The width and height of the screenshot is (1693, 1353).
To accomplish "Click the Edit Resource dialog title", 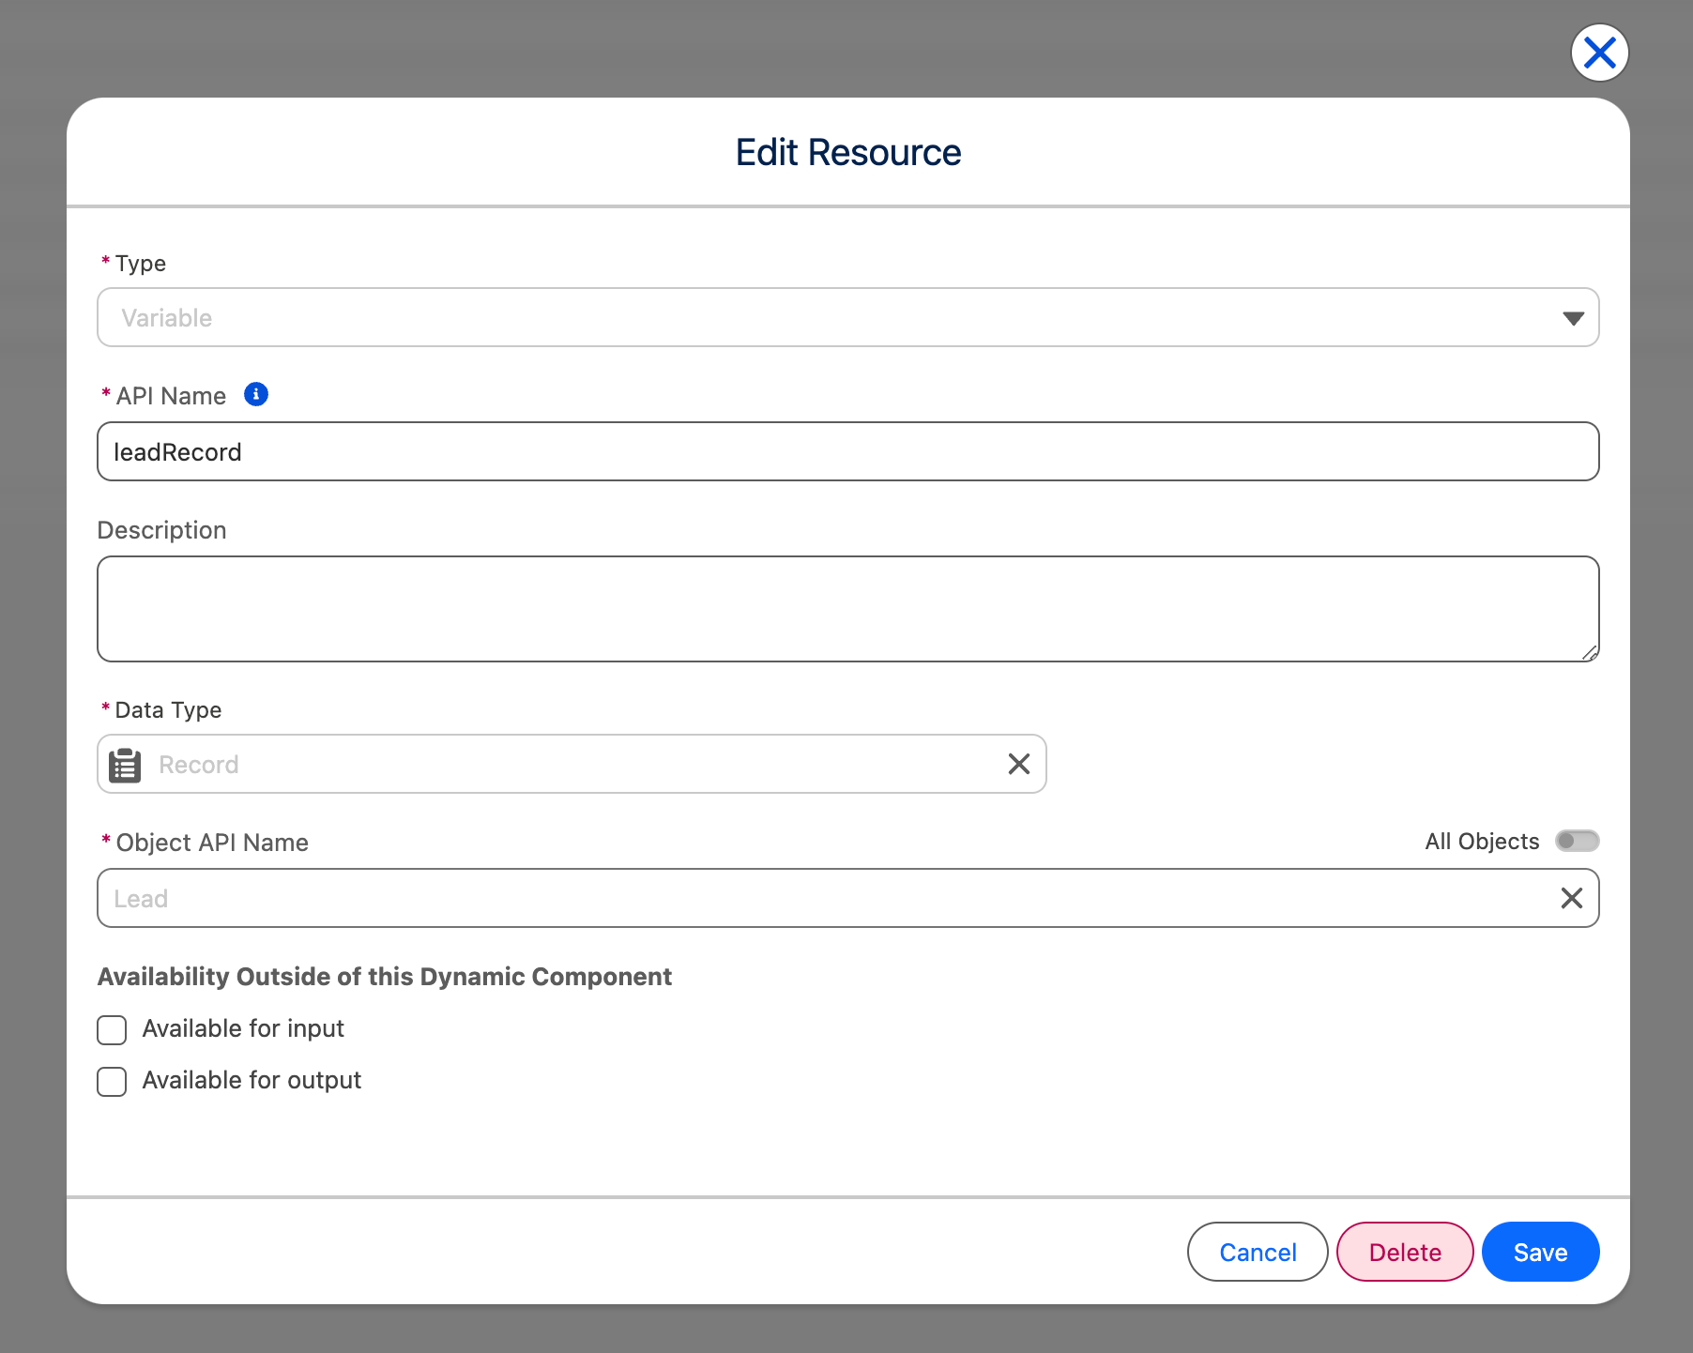I will click(847, 152).
